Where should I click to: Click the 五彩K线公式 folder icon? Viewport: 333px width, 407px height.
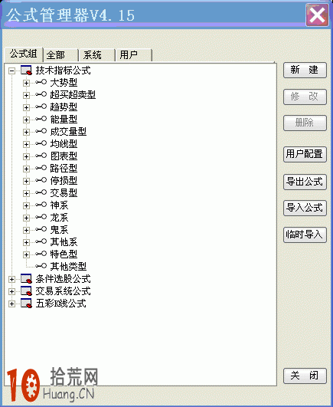(26, 304)
